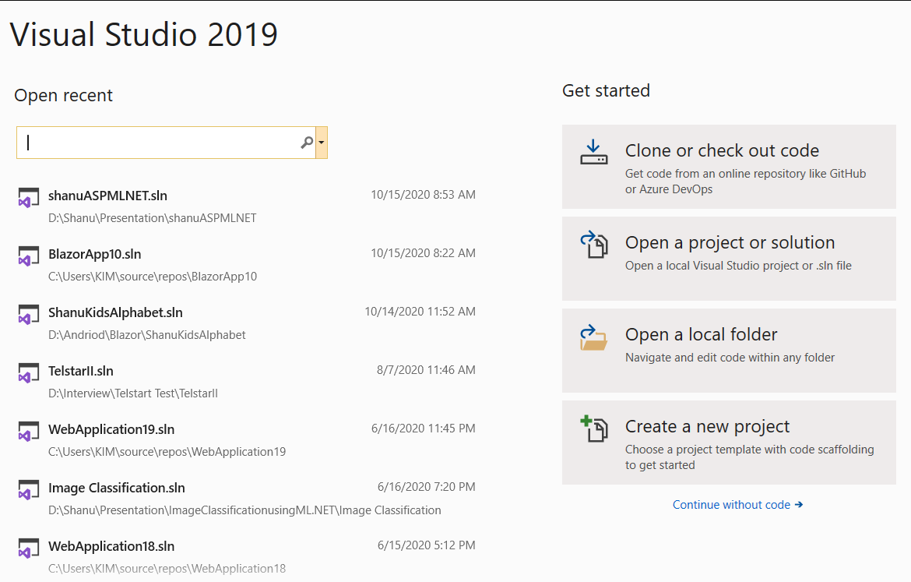Click the solution icon beside TelstarII.sln
This screenshot has width=911, height=582.
pos(29,372)
